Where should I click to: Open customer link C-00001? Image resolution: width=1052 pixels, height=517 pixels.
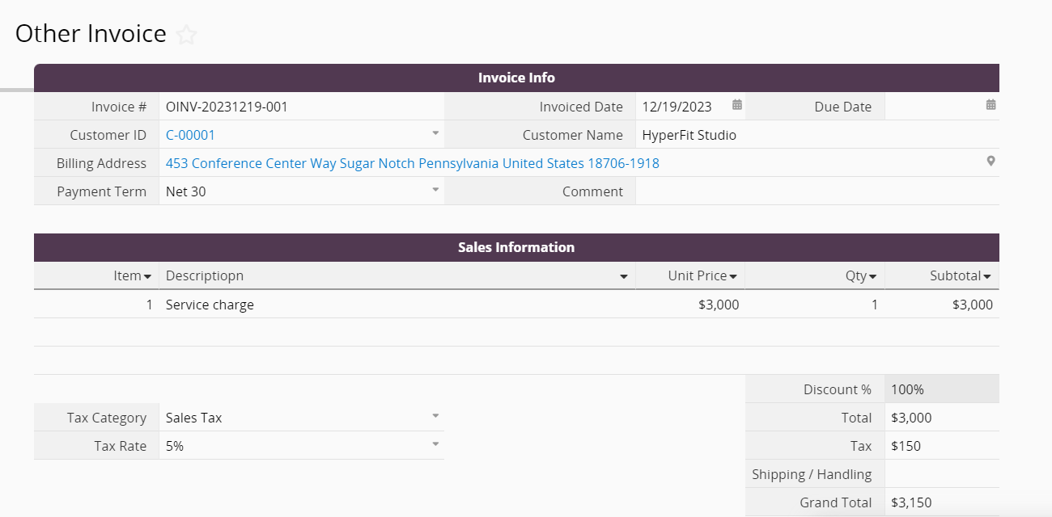[190, 135]
